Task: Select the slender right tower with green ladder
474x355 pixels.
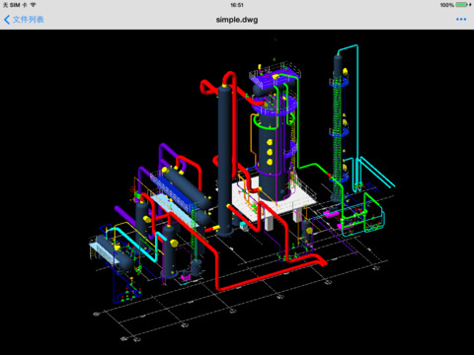Action: click(339, 128)
